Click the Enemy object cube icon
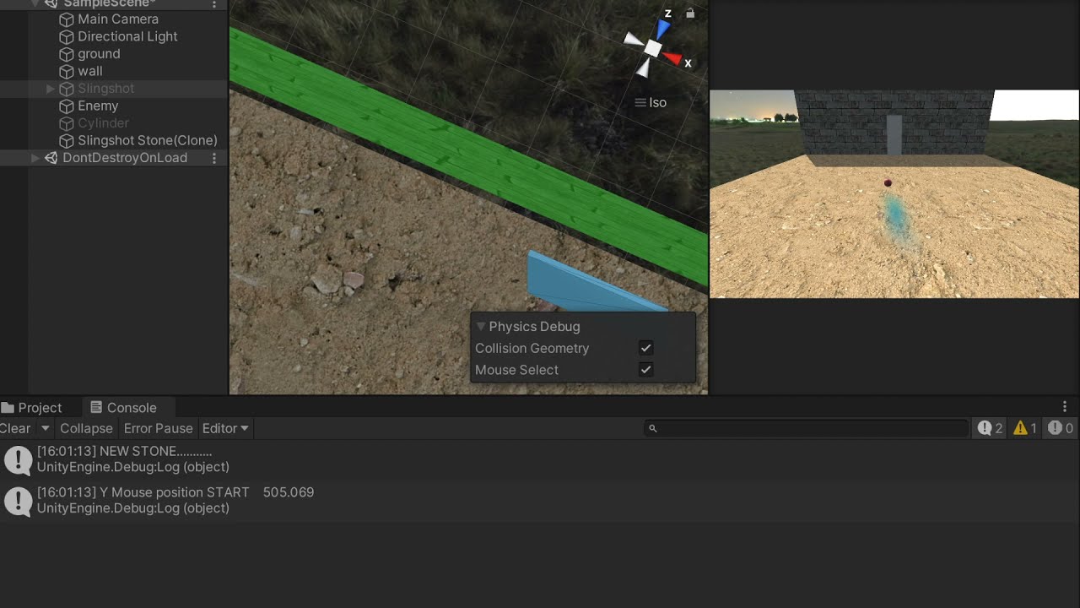This screenshot has width=1080, height=608. [67, 106]
